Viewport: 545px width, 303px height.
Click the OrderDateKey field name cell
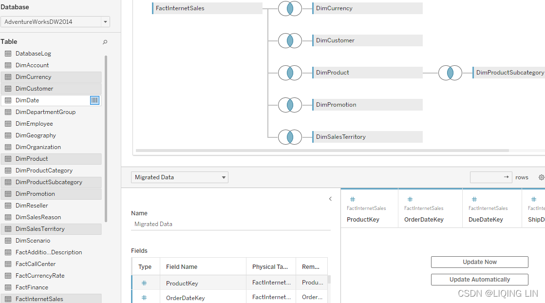pyautogui.click(x=203, y=298)
